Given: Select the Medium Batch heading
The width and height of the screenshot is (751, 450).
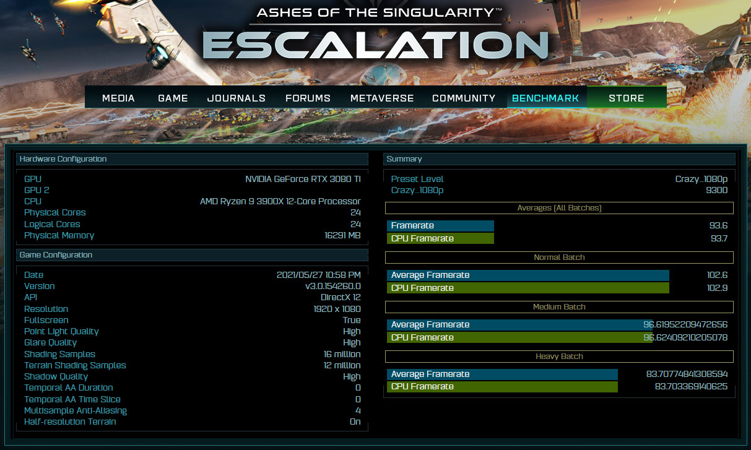Looking at the screenshot, I should point(559,307).
